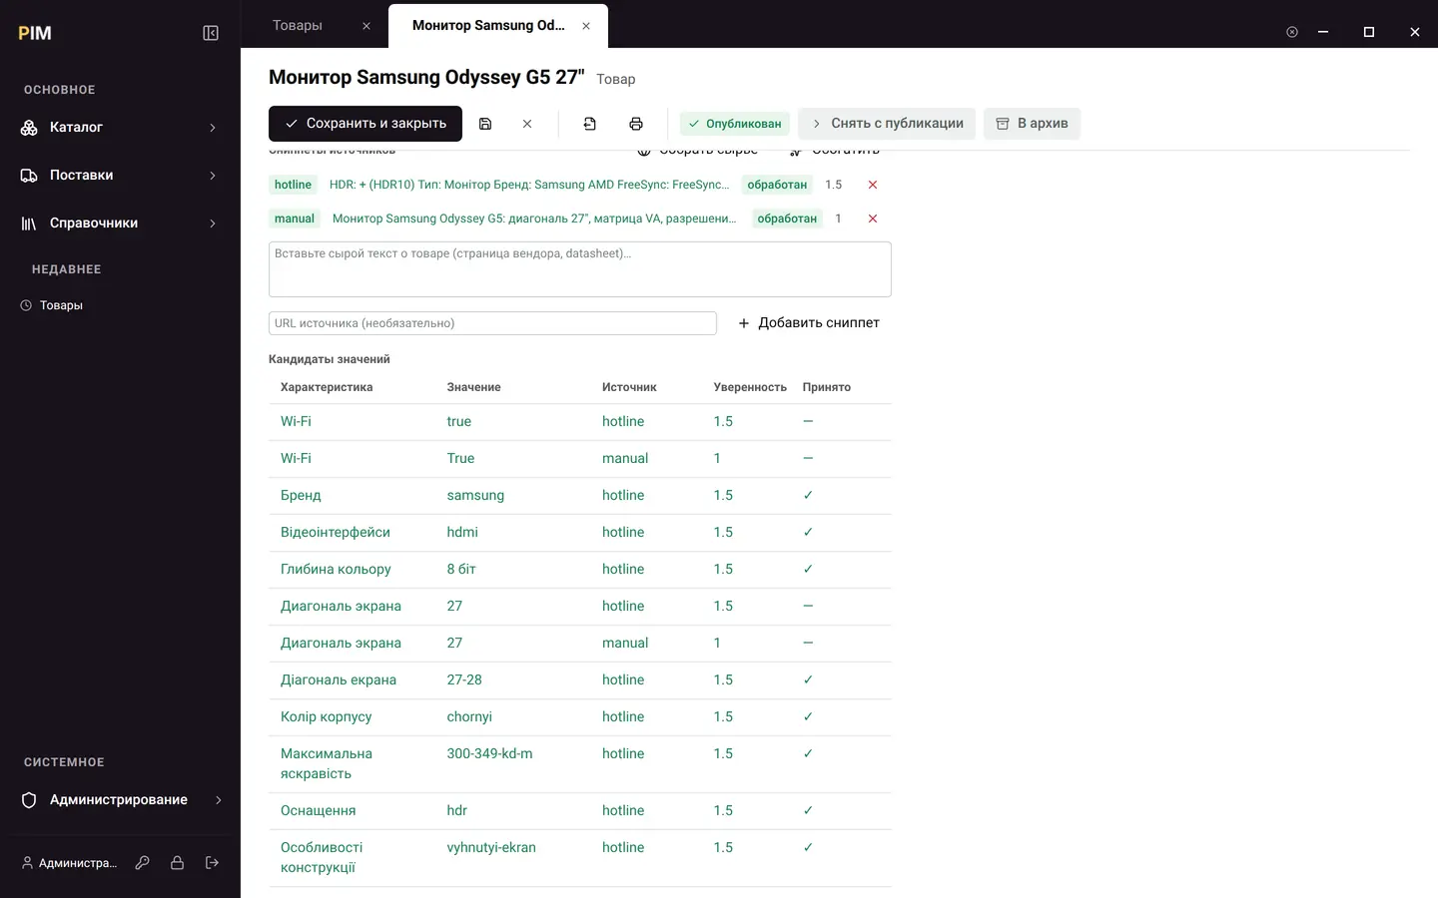
Task: Click the value hdr in Оснащення row
Action: click(x=457, y=811)
